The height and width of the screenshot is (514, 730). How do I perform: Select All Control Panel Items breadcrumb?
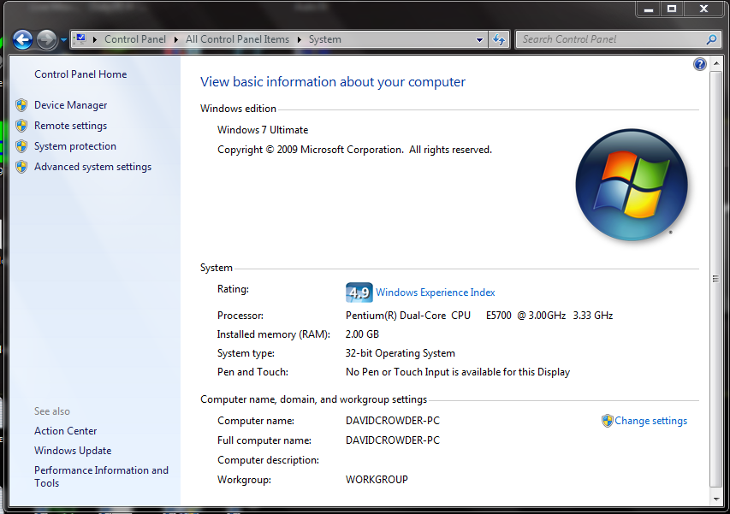tap(237, 39)
